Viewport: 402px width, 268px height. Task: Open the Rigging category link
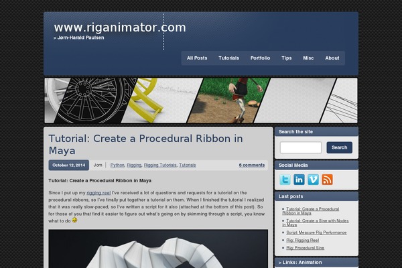[134, 165]
